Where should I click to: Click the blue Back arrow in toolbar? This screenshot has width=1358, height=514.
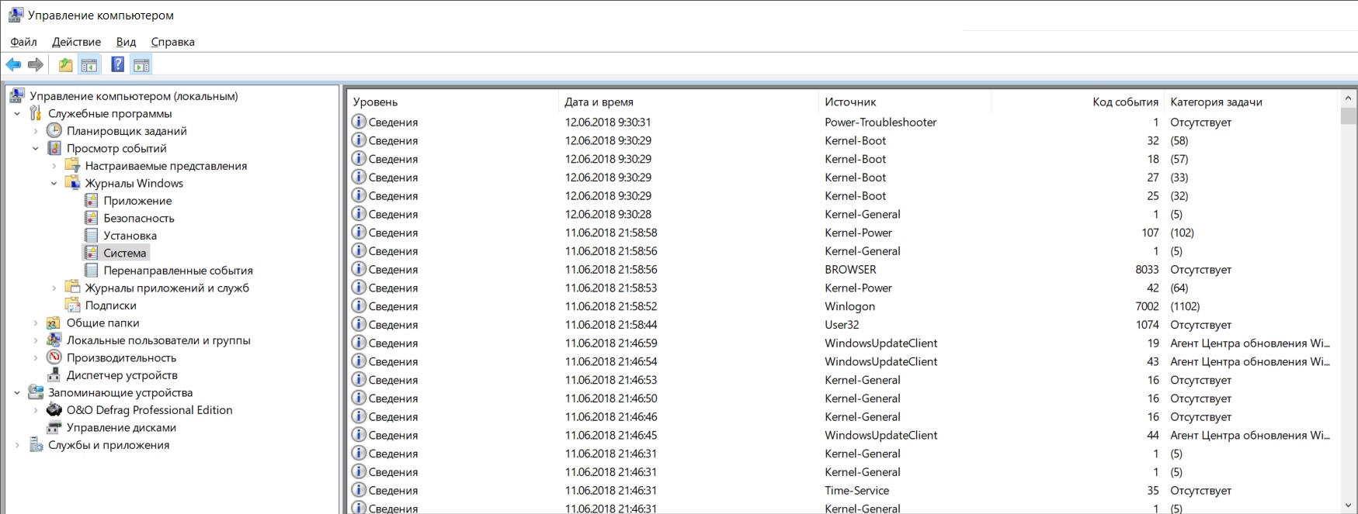point(13,65)
